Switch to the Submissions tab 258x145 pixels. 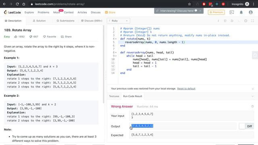point(65,21)
